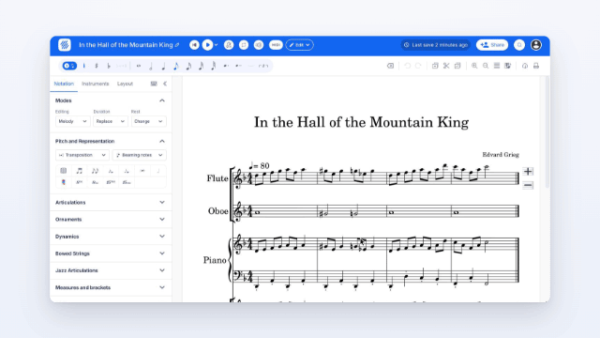Select the 64th note duration
The image size is (600, 338).
214,66
